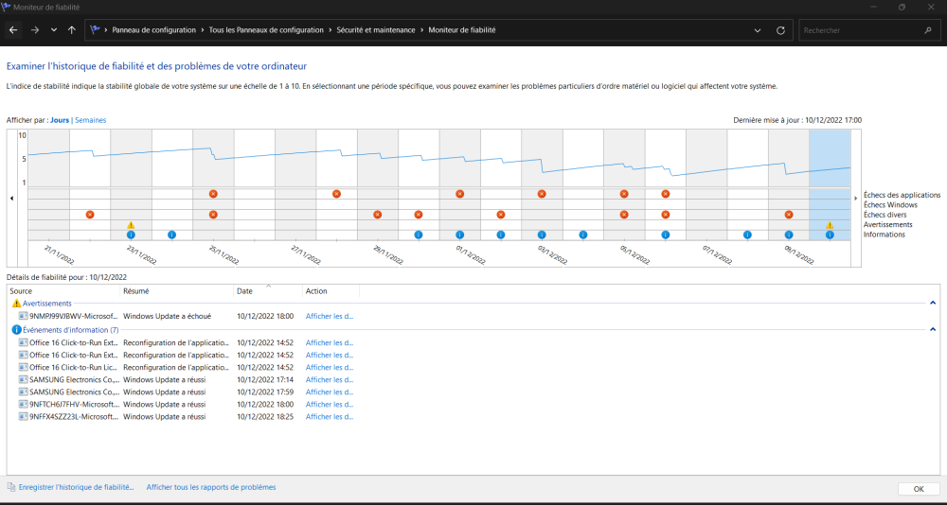Switch chart view to Jours

(60, 121)
